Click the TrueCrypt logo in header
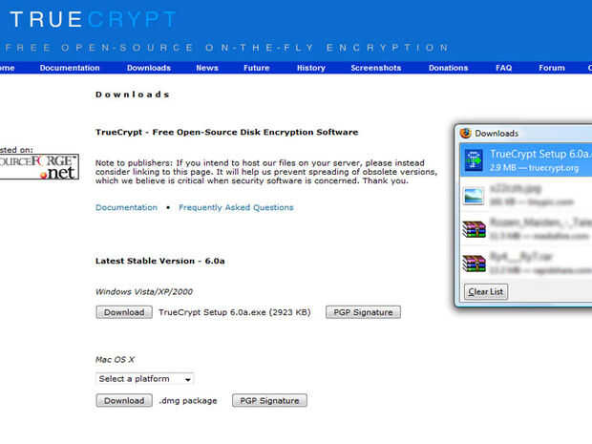 click(93, 19)
